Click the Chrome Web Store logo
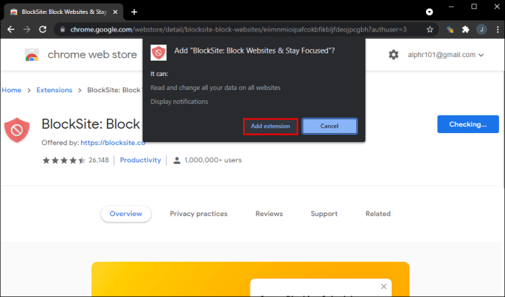505x297 pixels. click(x=31, y=55)
